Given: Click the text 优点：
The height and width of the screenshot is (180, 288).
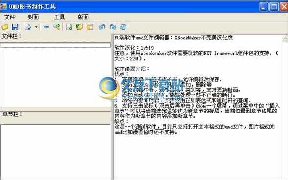Looking at the screenshot, I should [121, 74].
